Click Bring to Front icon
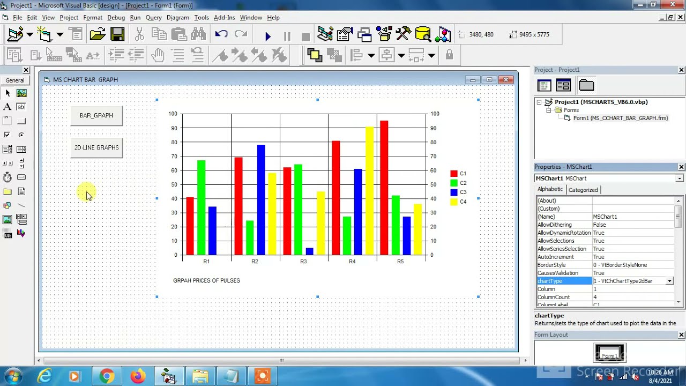Screen dimensions: 686x386 click(315, 55)
